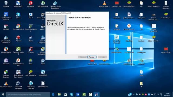Select the Camtasia Studio 8 icon
The width and height of the screenshot is (173, 97).
[18, 51]
